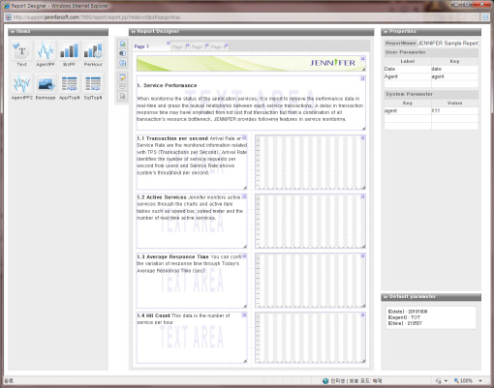Click the document icon below the monitor icon
This screenshot has width=494, height=388.
point(123,96)
